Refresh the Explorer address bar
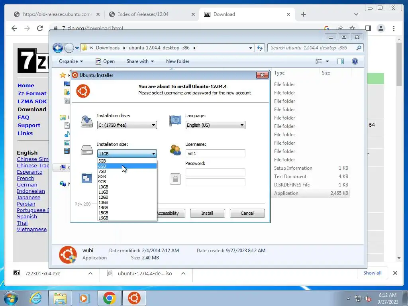Screen dimensions: 408x306 pos(260,48)
